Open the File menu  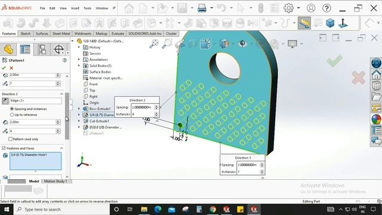click(x=42, y=8)
